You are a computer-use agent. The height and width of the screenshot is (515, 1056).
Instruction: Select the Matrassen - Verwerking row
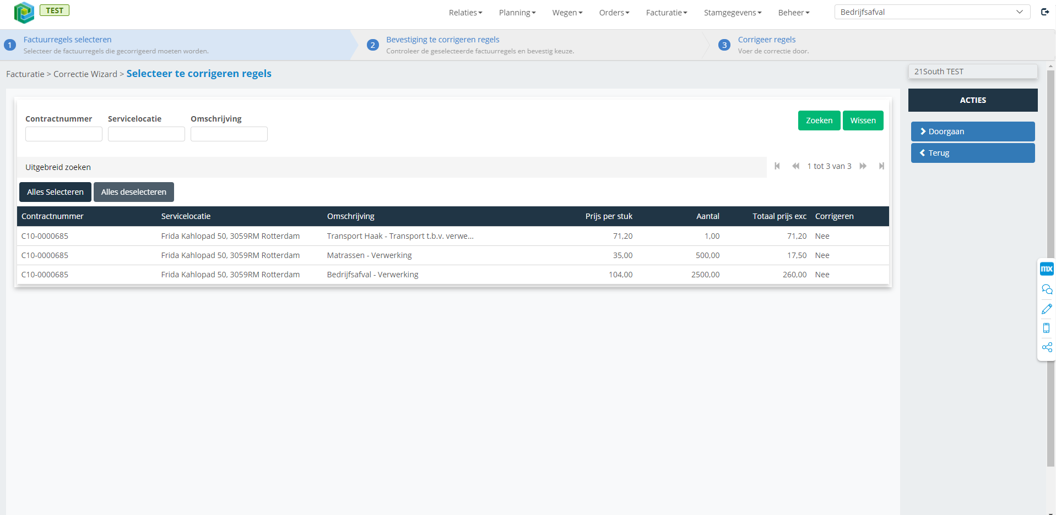click(x=453, y=255)
